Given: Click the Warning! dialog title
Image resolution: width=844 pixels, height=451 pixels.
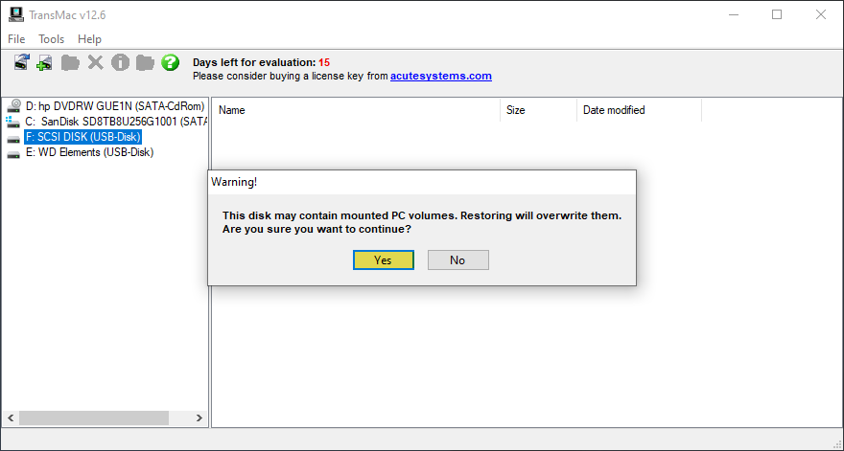Looking at the screenshot, I should coord(234,182).
